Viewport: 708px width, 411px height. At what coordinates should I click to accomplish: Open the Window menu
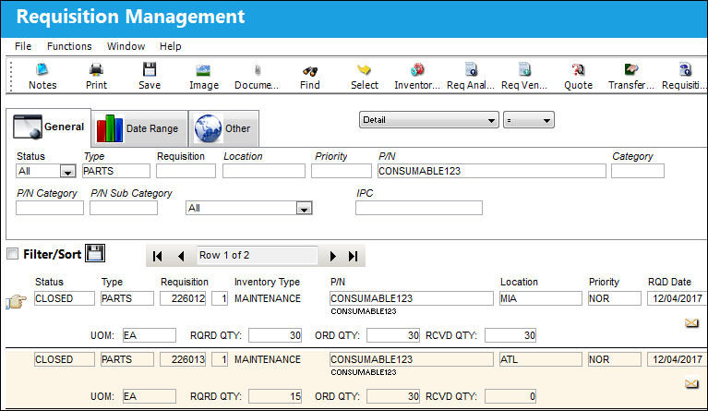126,46
